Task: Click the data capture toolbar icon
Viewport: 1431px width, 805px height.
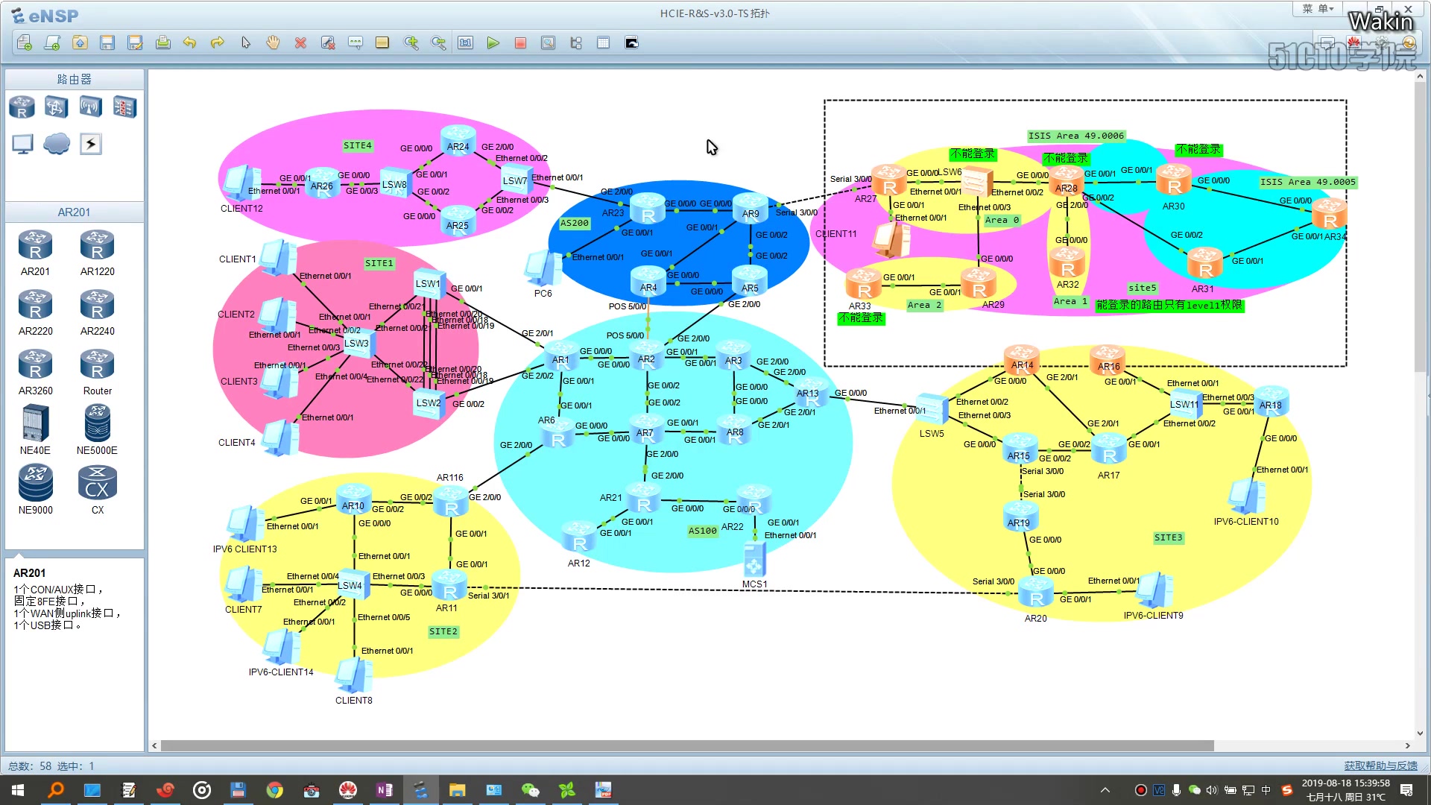Action: [x=548, y=43]
